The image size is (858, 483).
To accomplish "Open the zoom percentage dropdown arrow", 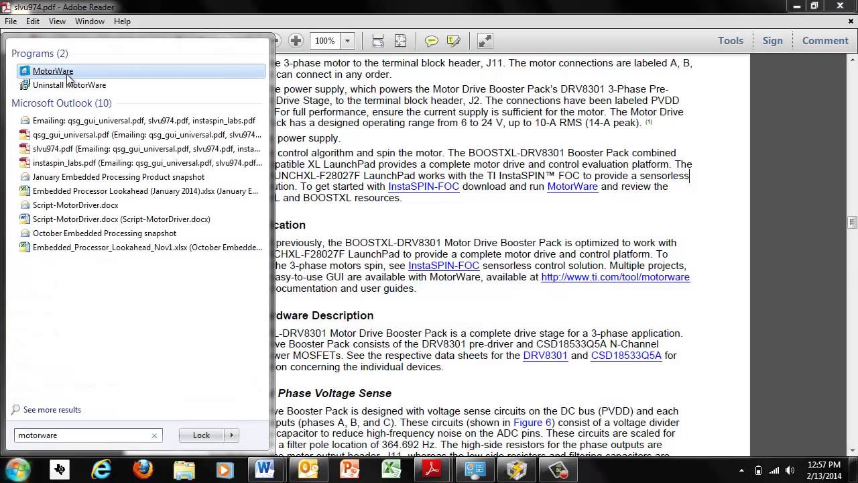I will (347, 41).
